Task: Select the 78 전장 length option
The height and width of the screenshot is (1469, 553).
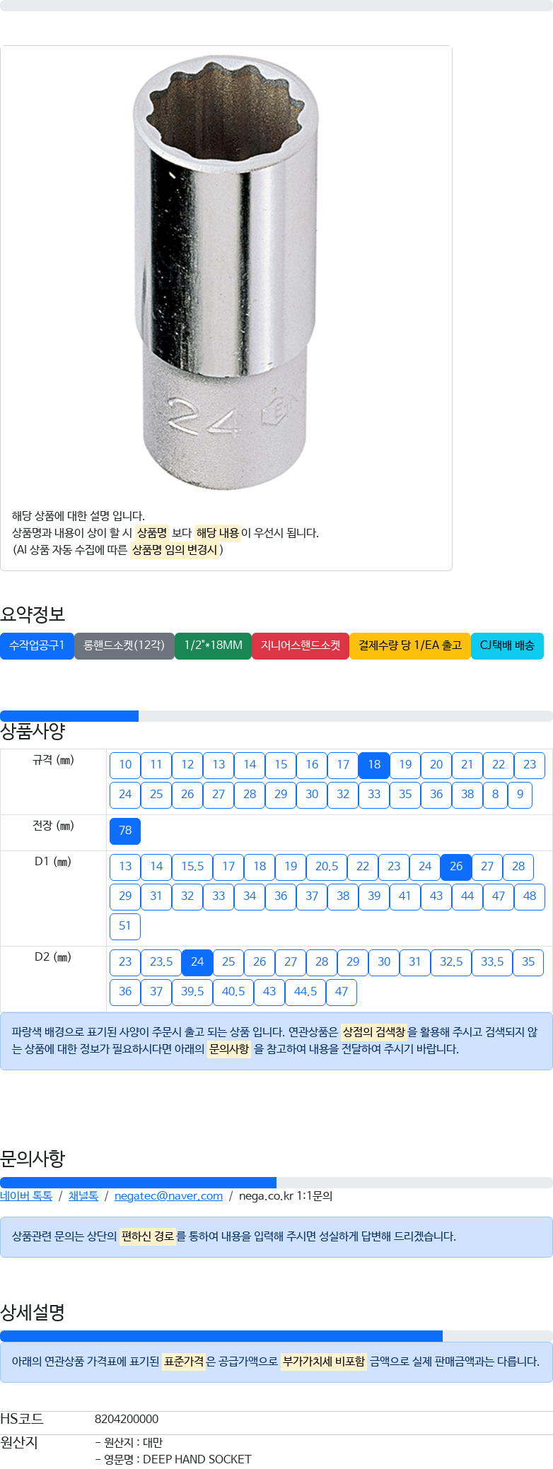Action: click(125, 831)
